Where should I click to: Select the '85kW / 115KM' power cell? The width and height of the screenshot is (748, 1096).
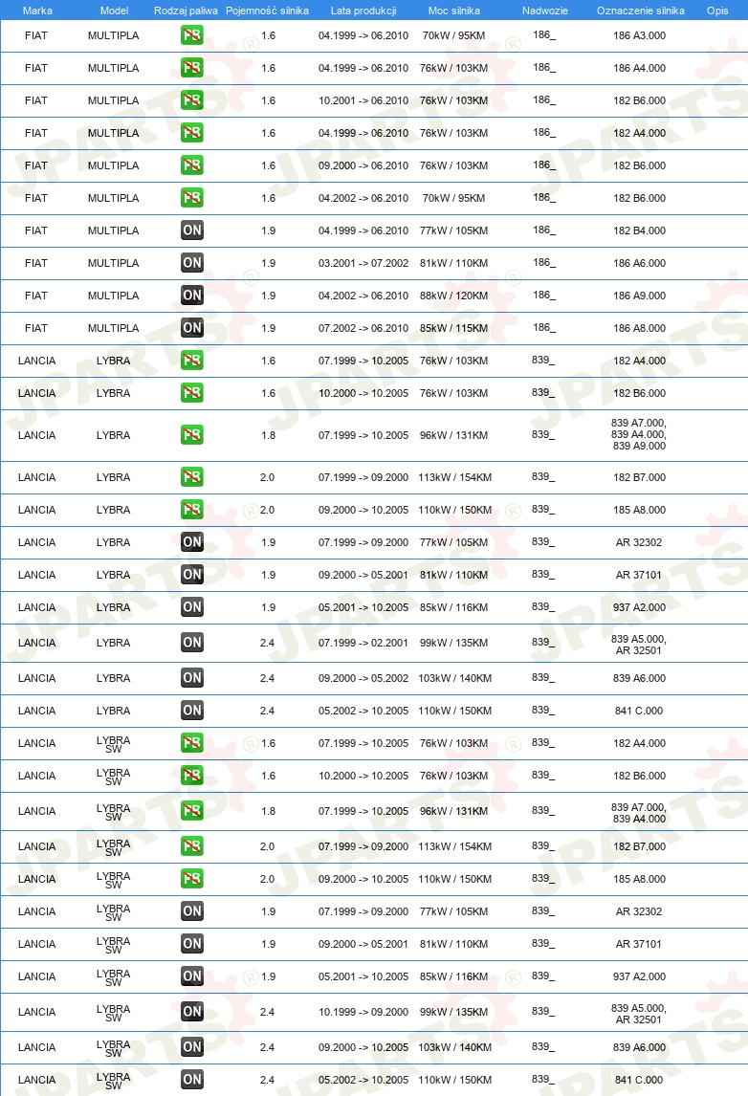tap(453, 328)
